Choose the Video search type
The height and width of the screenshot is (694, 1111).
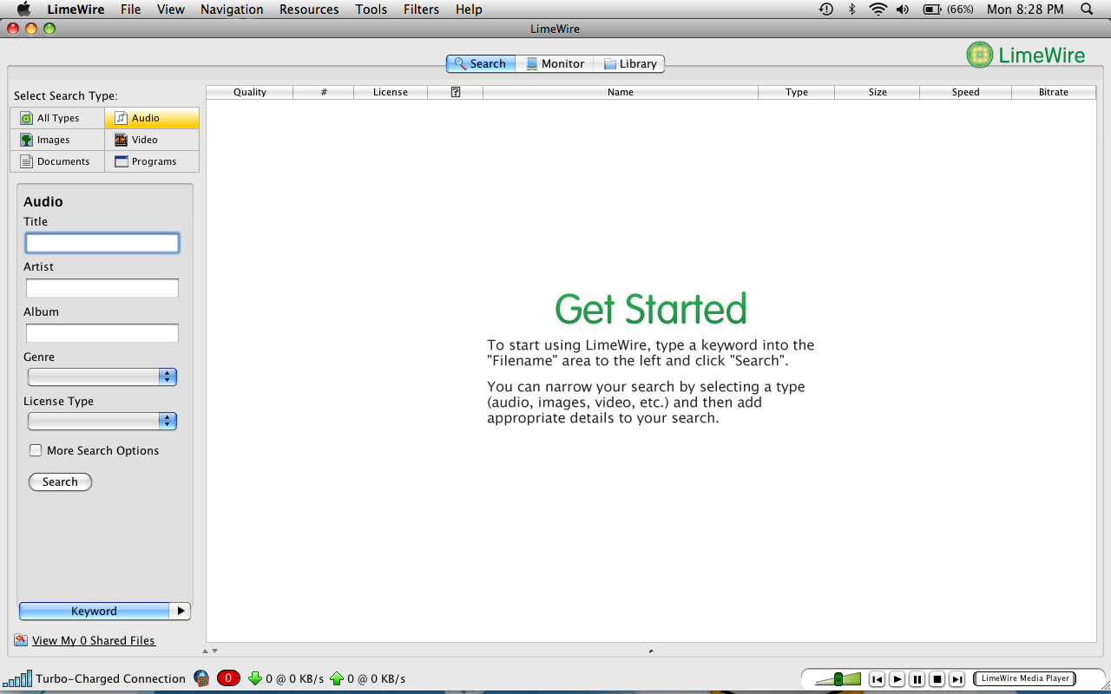click(152, 140)
